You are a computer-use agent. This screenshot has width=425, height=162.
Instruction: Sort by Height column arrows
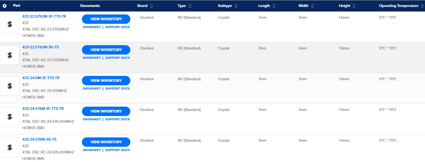354,6
